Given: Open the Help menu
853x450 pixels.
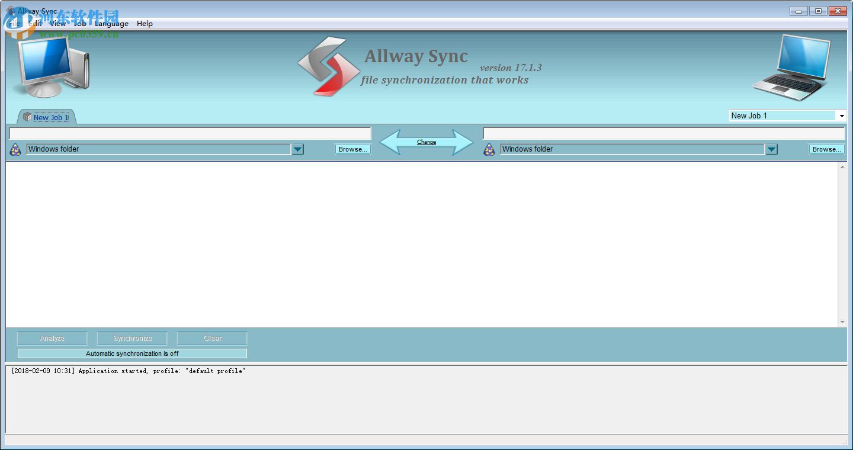Looking at the screenshot, I should [145, 24].
